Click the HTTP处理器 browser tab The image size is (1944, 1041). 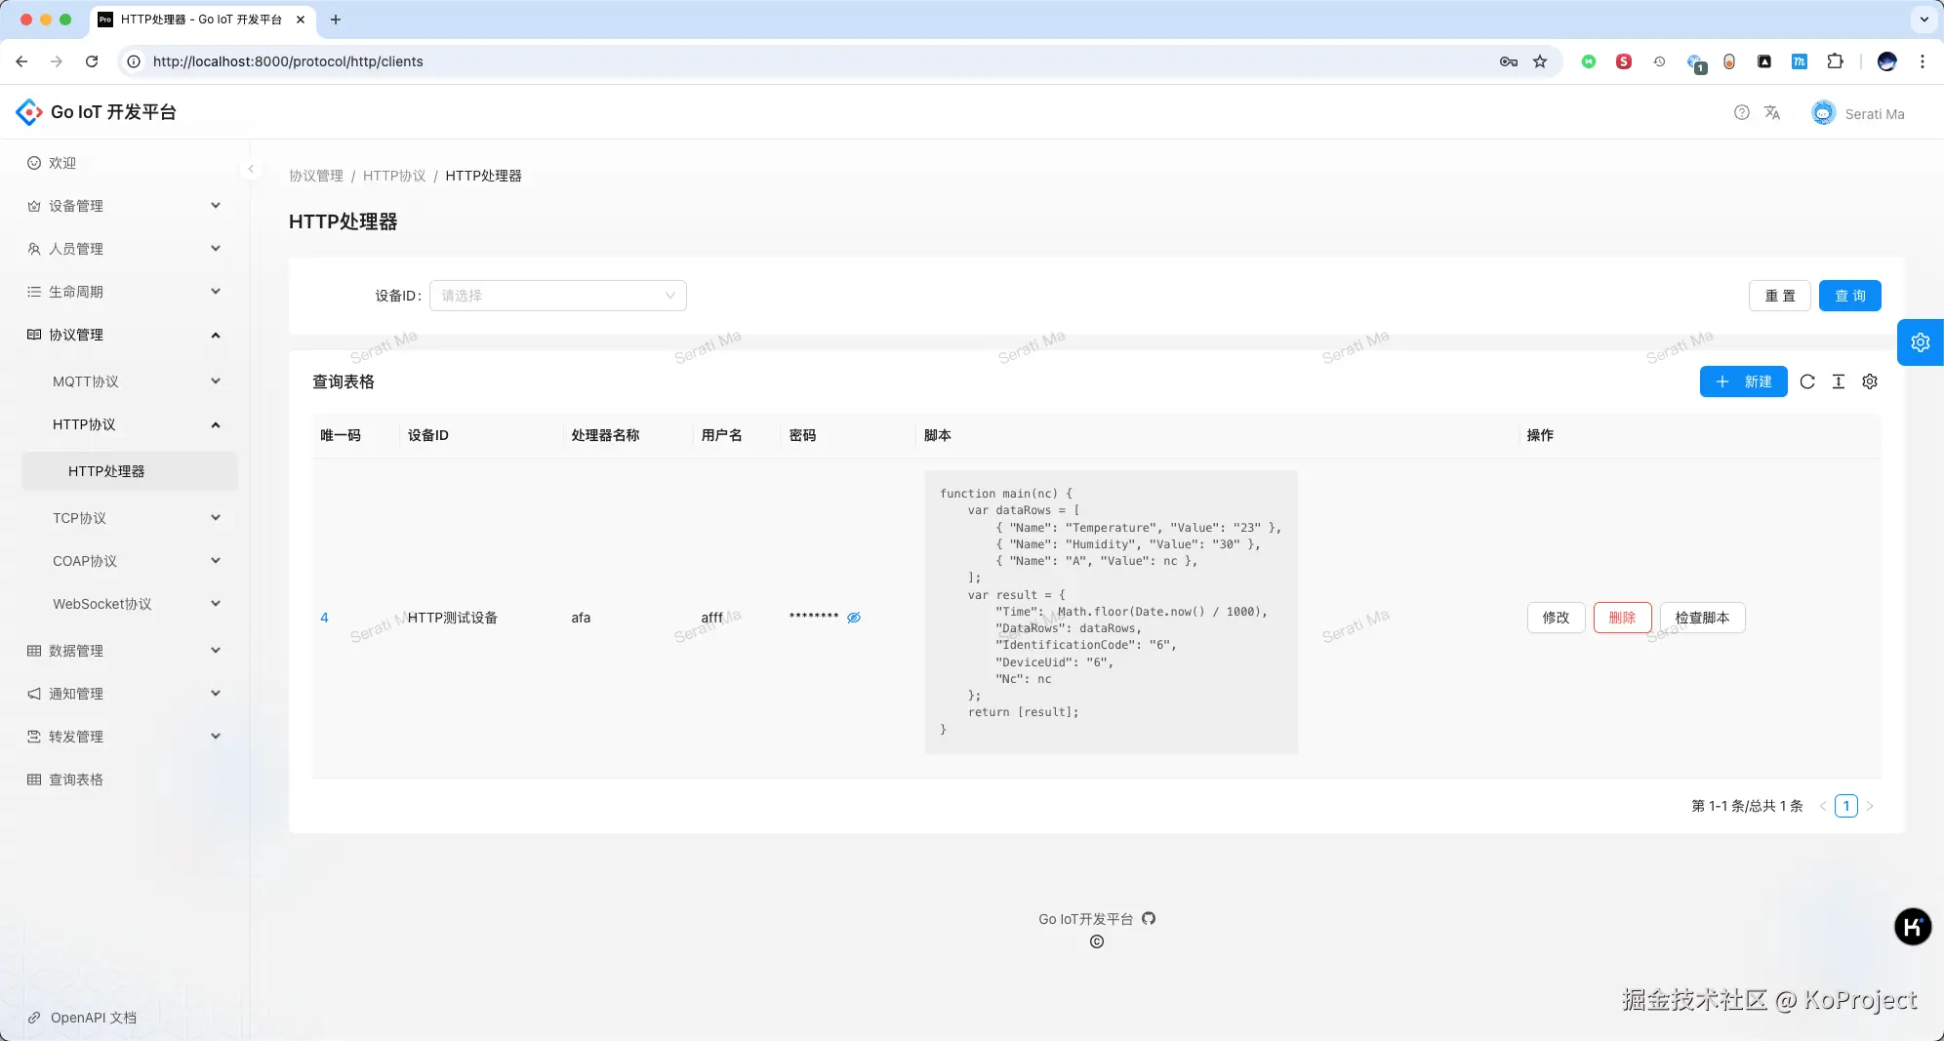203,20
